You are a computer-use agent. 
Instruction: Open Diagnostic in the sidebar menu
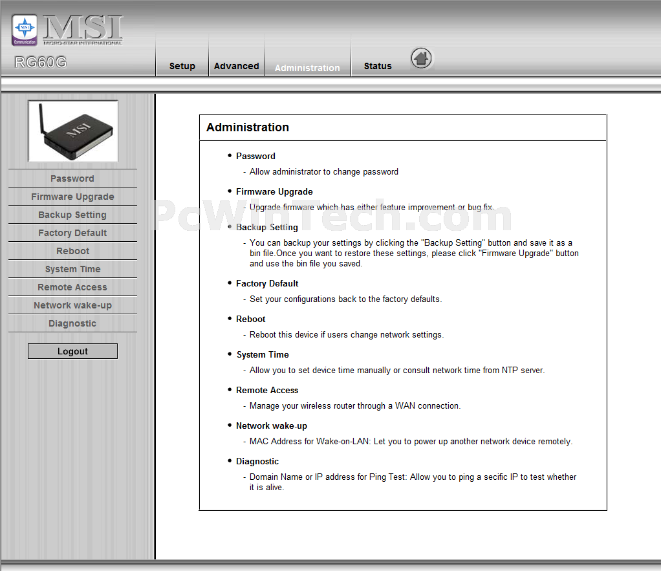tap(72, 323)
